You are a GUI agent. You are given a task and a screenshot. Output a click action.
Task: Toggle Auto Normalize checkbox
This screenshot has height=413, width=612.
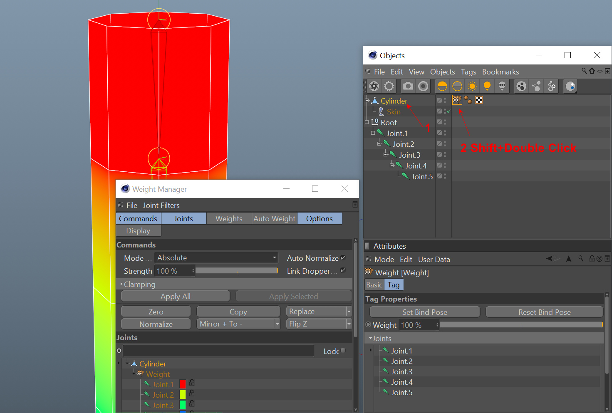(x=343, y=257)
